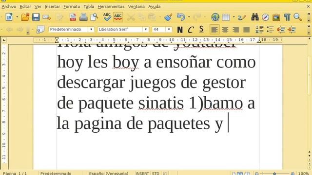Open the Undo history dropdown arrow

189,17
